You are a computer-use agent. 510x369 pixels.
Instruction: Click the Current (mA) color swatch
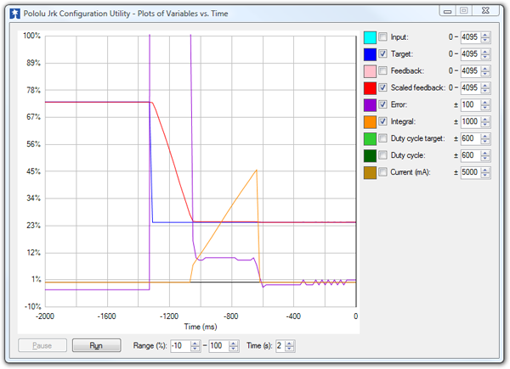pyautogui.click(x=370, y=173)
